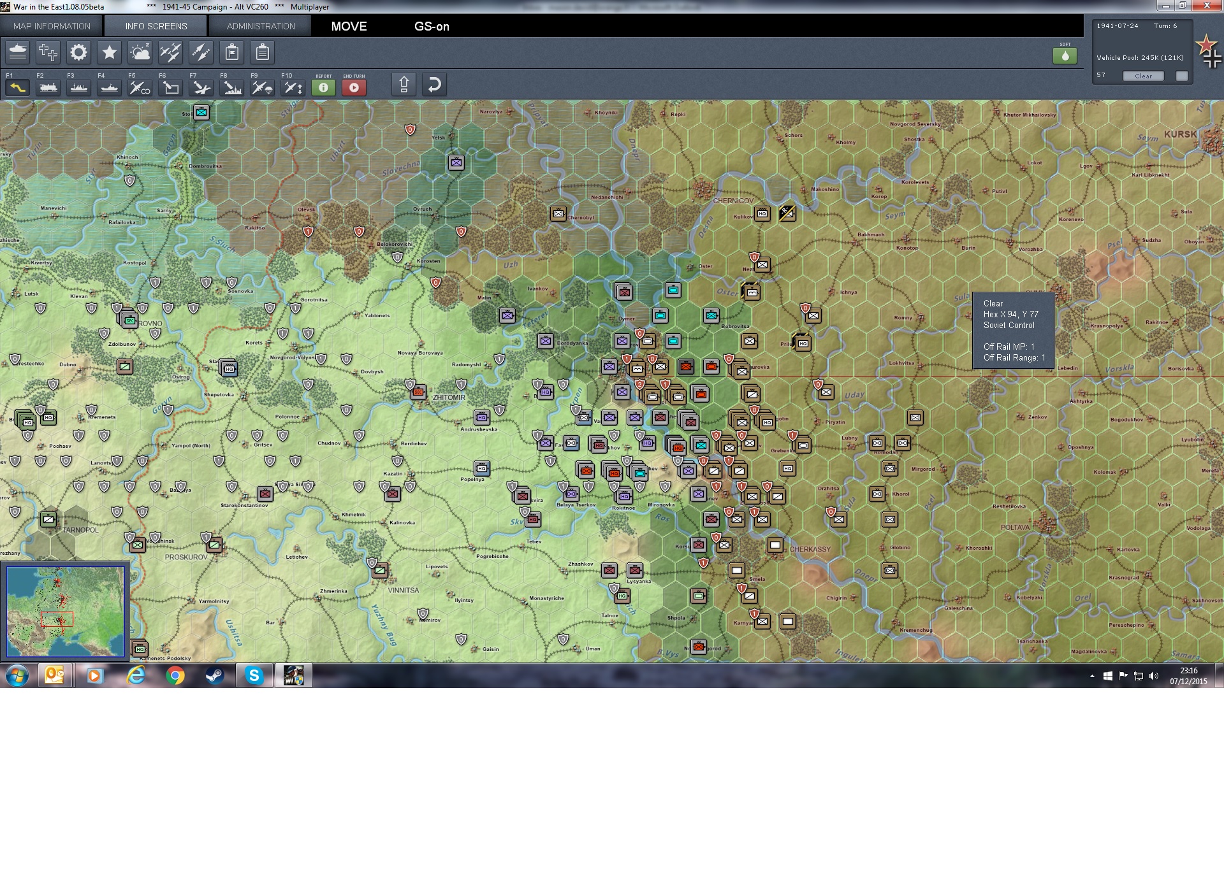The width and height of the screenshot is (1224, 881).
Task: Click the crossed arrows icon in toolbar
Action: 201,52
